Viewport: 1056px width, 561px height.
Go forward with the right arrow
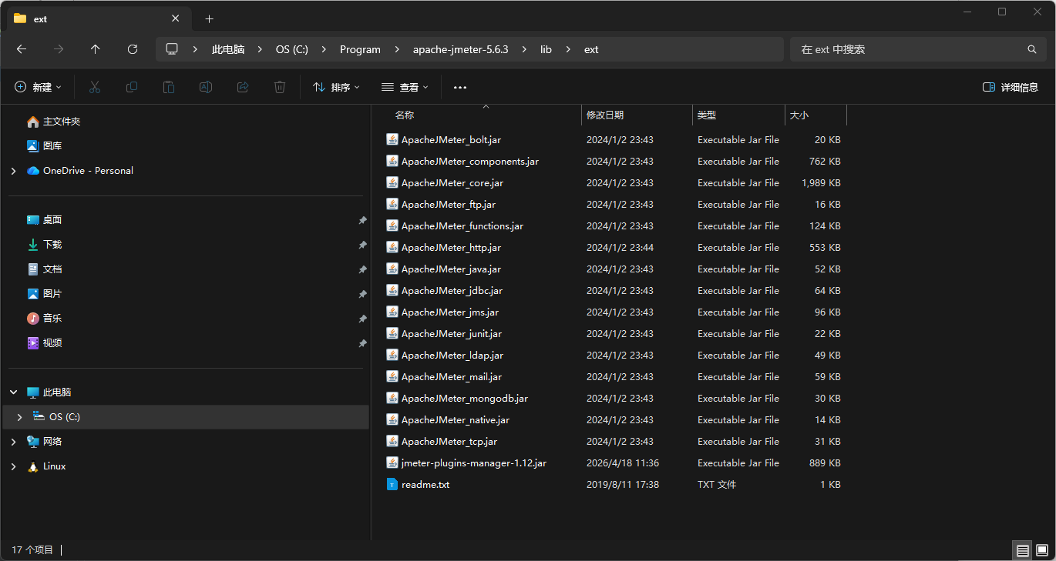(x=59, y=49)
